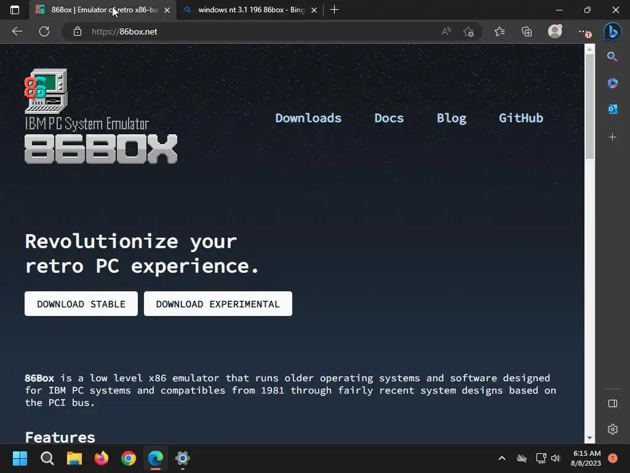The height and width of the screenshot is (473, 630).
Task: Add a new sidebar app
Action: tap(612, 137)
